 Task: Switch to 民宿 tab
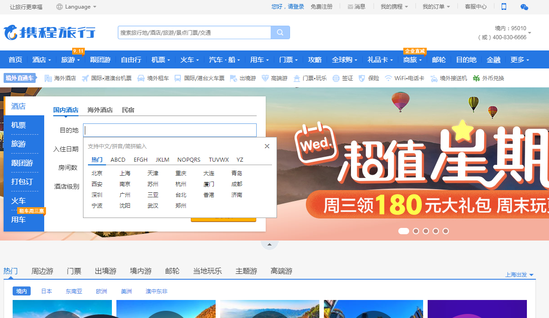coord(128,110)
